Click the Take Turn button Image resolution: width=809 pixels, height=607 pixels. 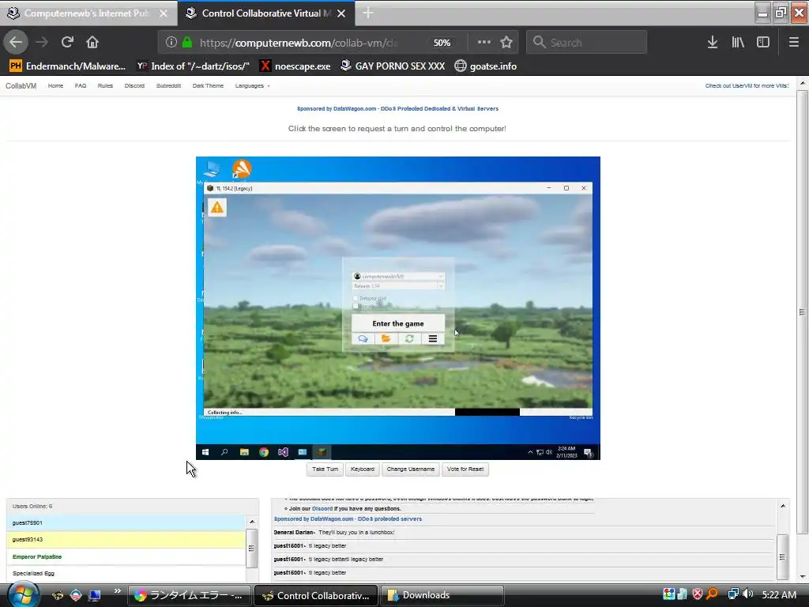325,469
